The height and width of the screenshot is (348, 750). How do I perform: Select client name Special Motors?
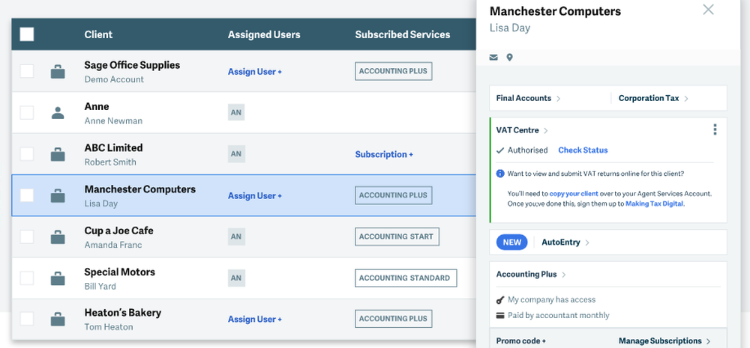click(119, 272)
